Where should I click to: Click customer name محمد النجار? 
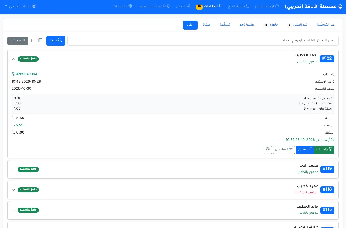[x=308, y=166]
